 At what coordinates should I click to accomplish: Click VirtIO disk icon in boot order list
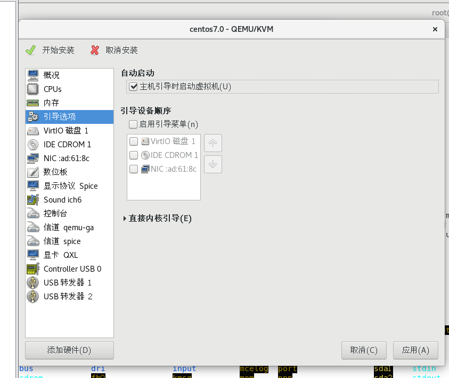point(145,141)
